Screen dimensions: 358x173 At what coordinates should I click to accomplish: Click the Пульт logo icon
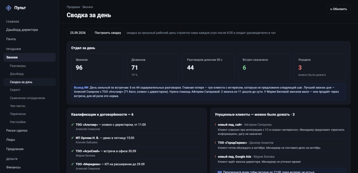pos(9,8)
